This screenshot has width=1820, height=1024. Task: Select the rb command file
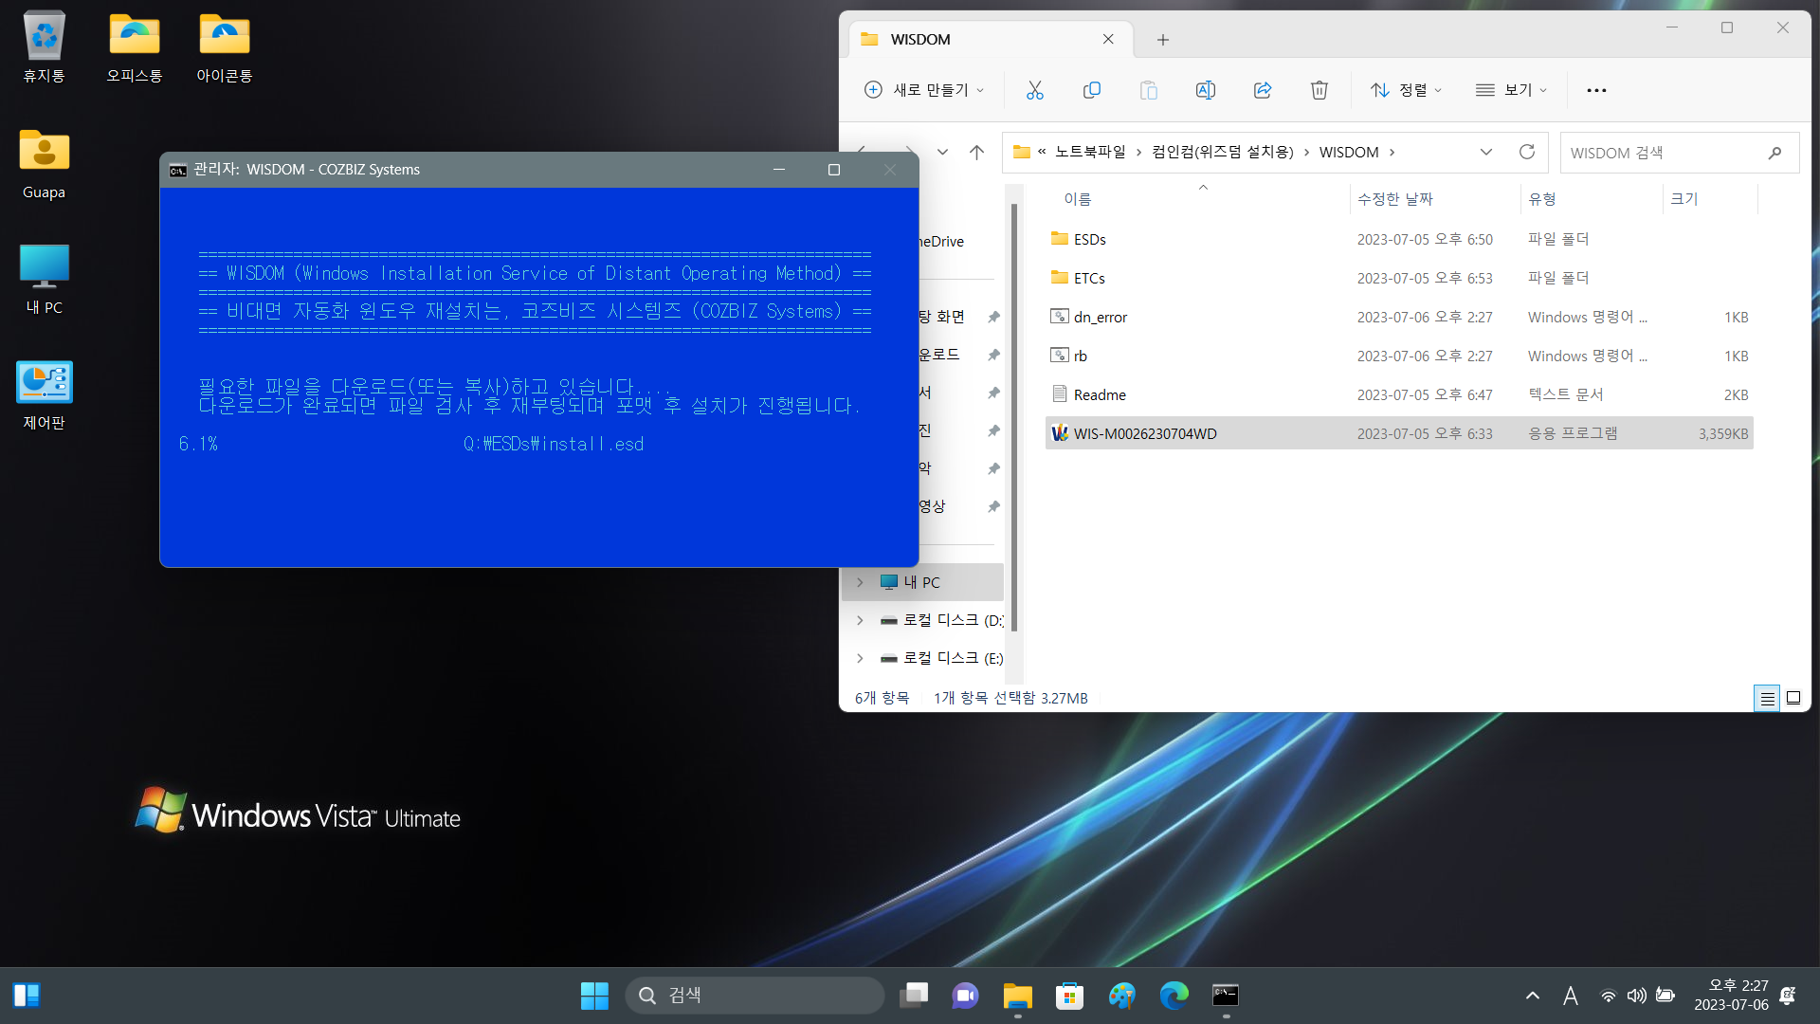click(1399, 356)
